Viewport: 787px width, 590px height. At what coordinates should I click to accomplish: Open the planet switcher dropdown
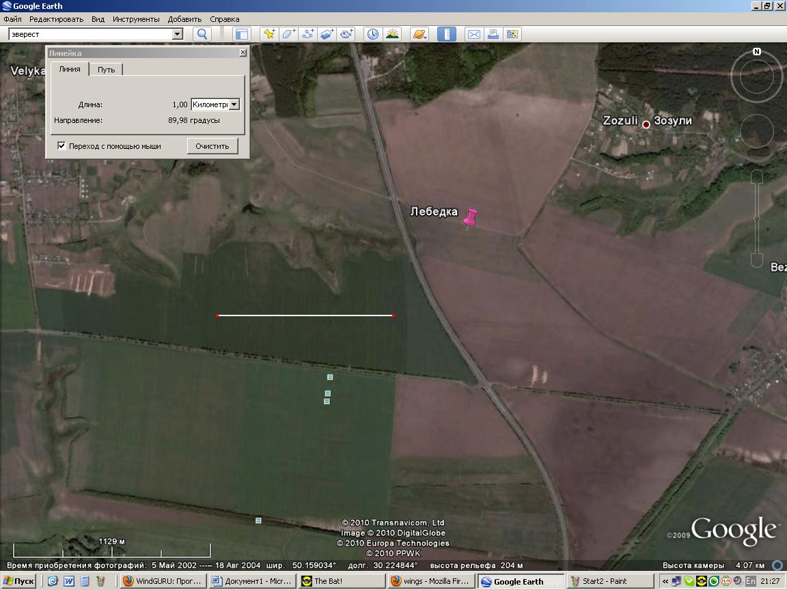click(419, 34)
